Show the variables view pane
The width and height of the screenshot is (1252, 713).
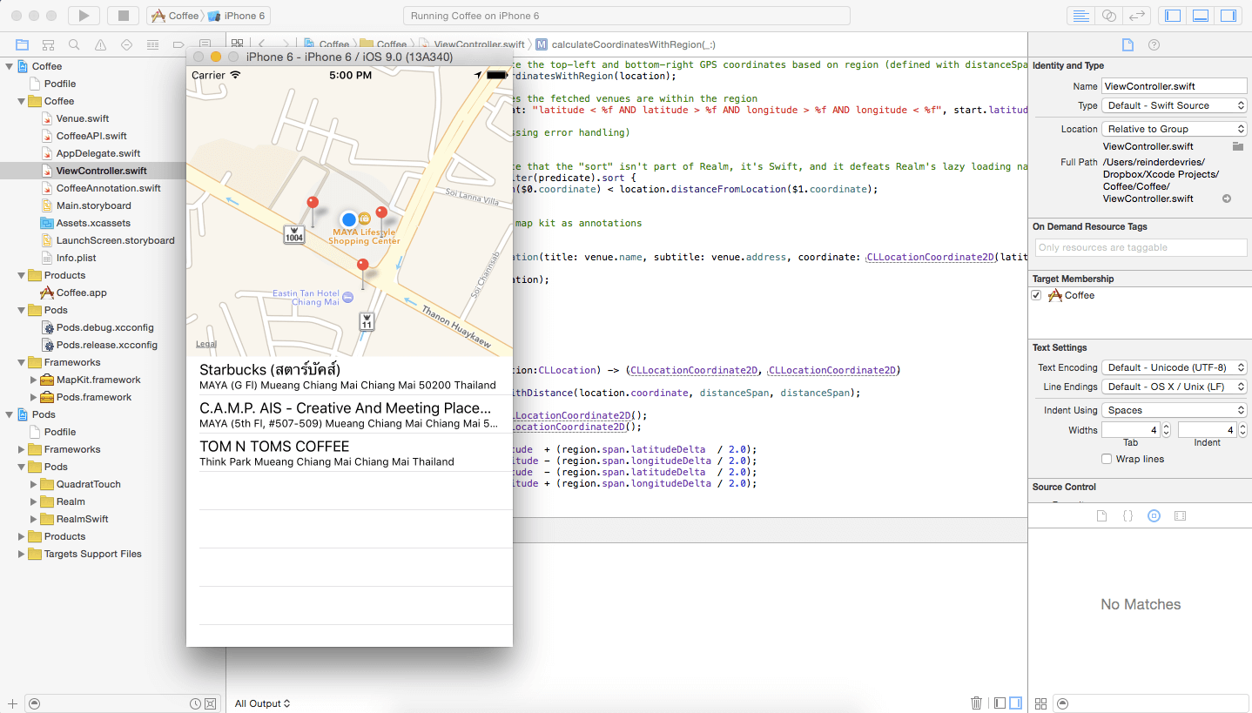(1000, 703)
